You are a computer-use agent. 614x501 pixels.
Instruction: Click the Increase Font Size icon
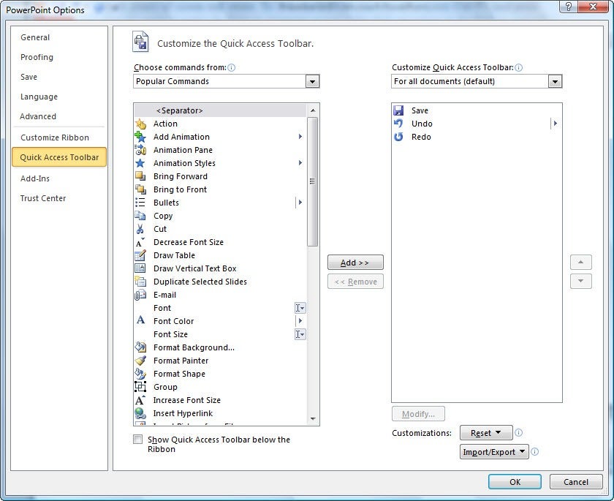pos(140,400)
